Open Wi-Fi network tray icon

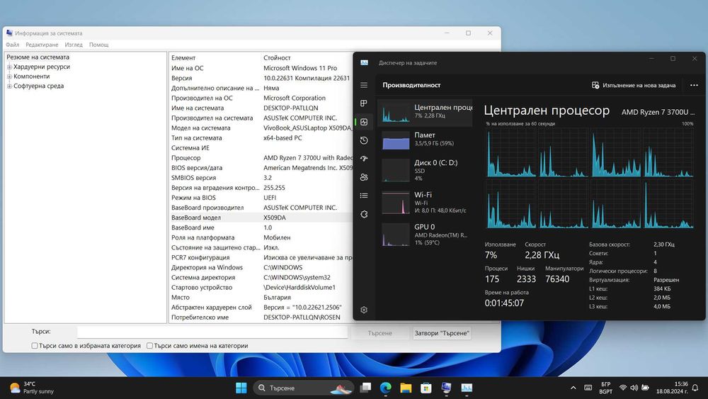point(622,388)
